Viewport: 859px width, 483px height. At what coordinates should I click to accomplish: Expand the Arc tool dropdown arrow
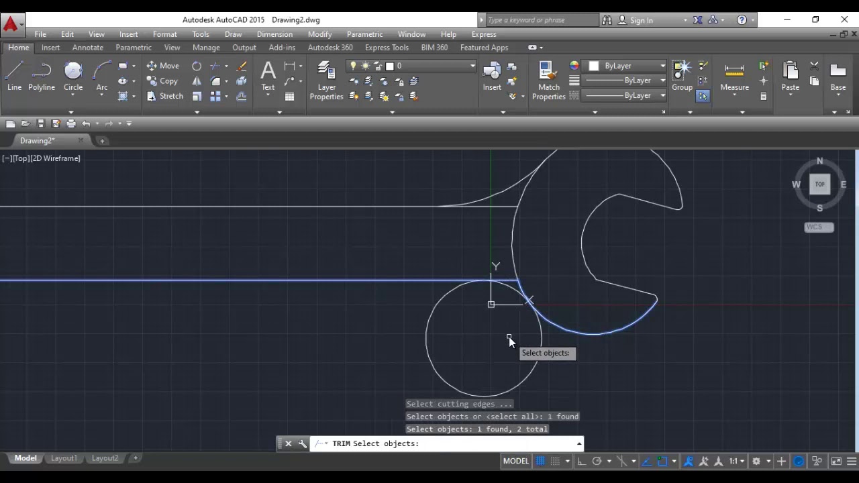click(102, 96)
